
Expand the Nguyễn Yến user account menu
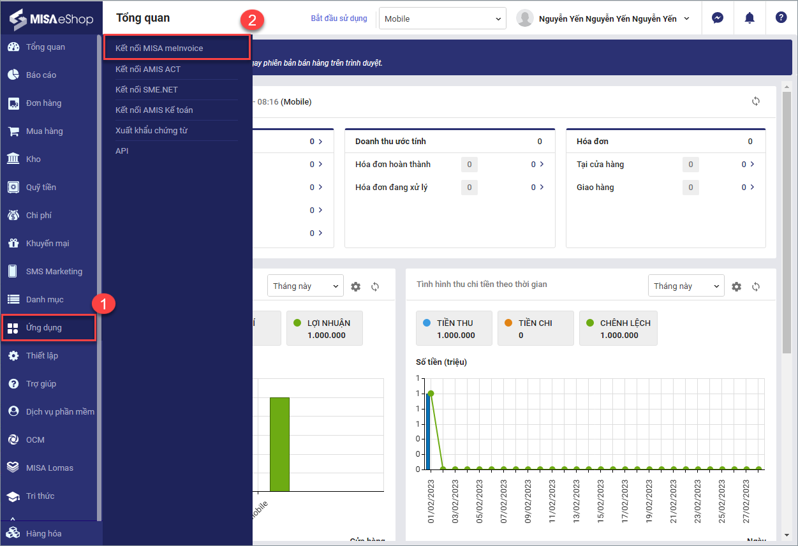[x=607, y=18]
